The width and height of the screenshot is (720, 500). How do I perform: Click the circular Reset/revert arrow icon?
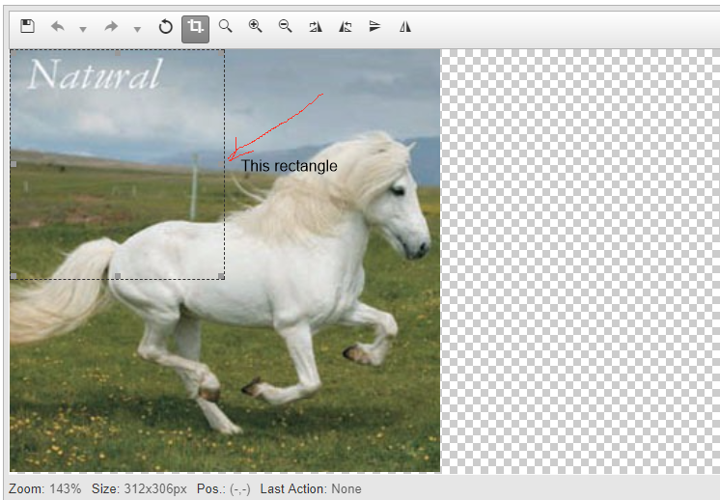point(165,27)
